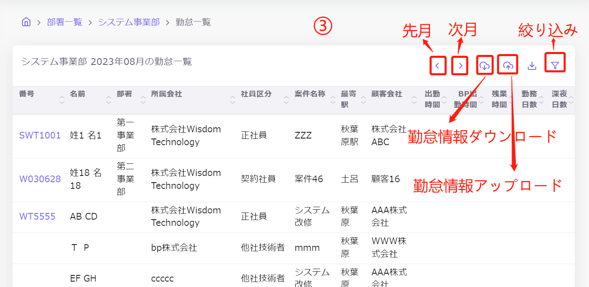The image size is (589, 287).
Task: Sort by 案件名称 column arrows
Action: pos(333,100)
